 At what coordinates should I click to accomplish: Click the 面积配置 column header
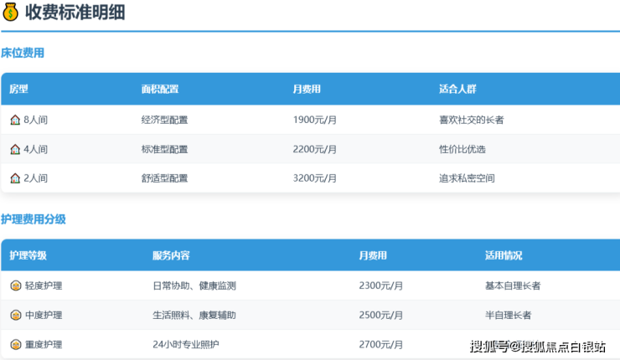pyautogui.click(x=159, y=89)
